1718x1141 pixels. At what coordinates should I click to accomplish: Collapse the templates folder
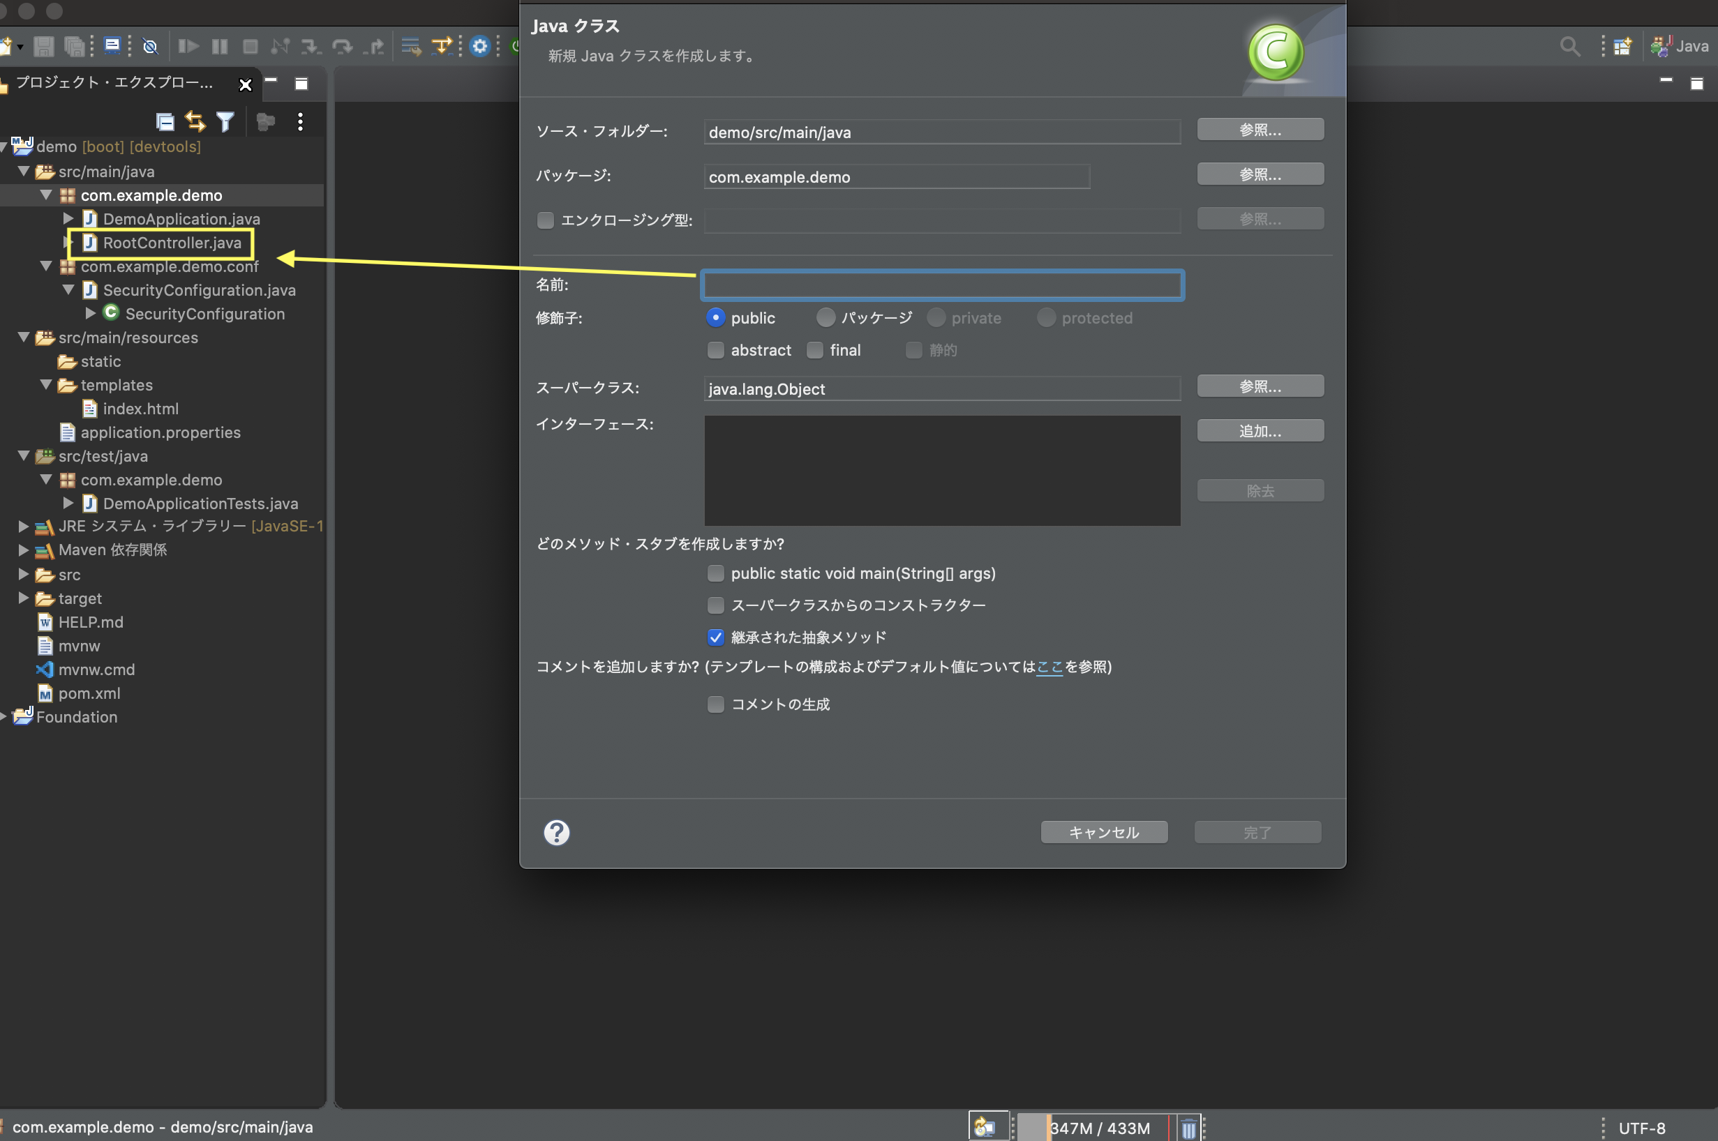point(45,384)
